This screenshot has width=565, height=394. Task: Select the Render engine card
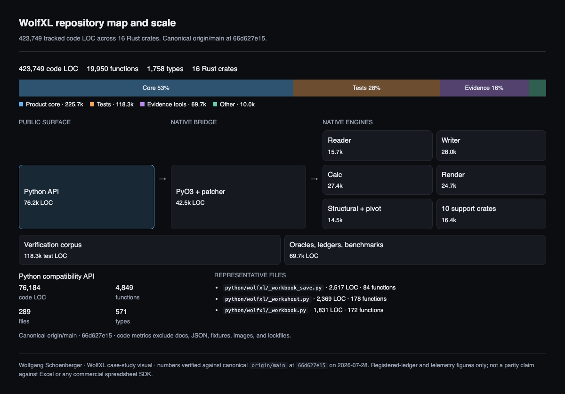(x=491, y=180)
